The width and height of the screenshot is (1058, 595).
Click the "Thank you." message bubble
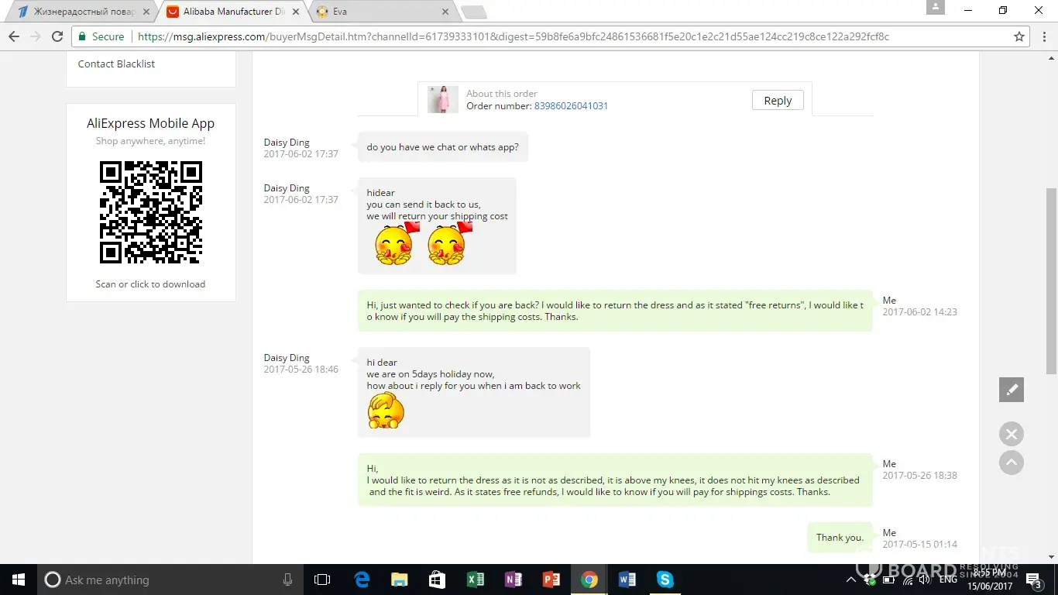(x=840, y=538)
